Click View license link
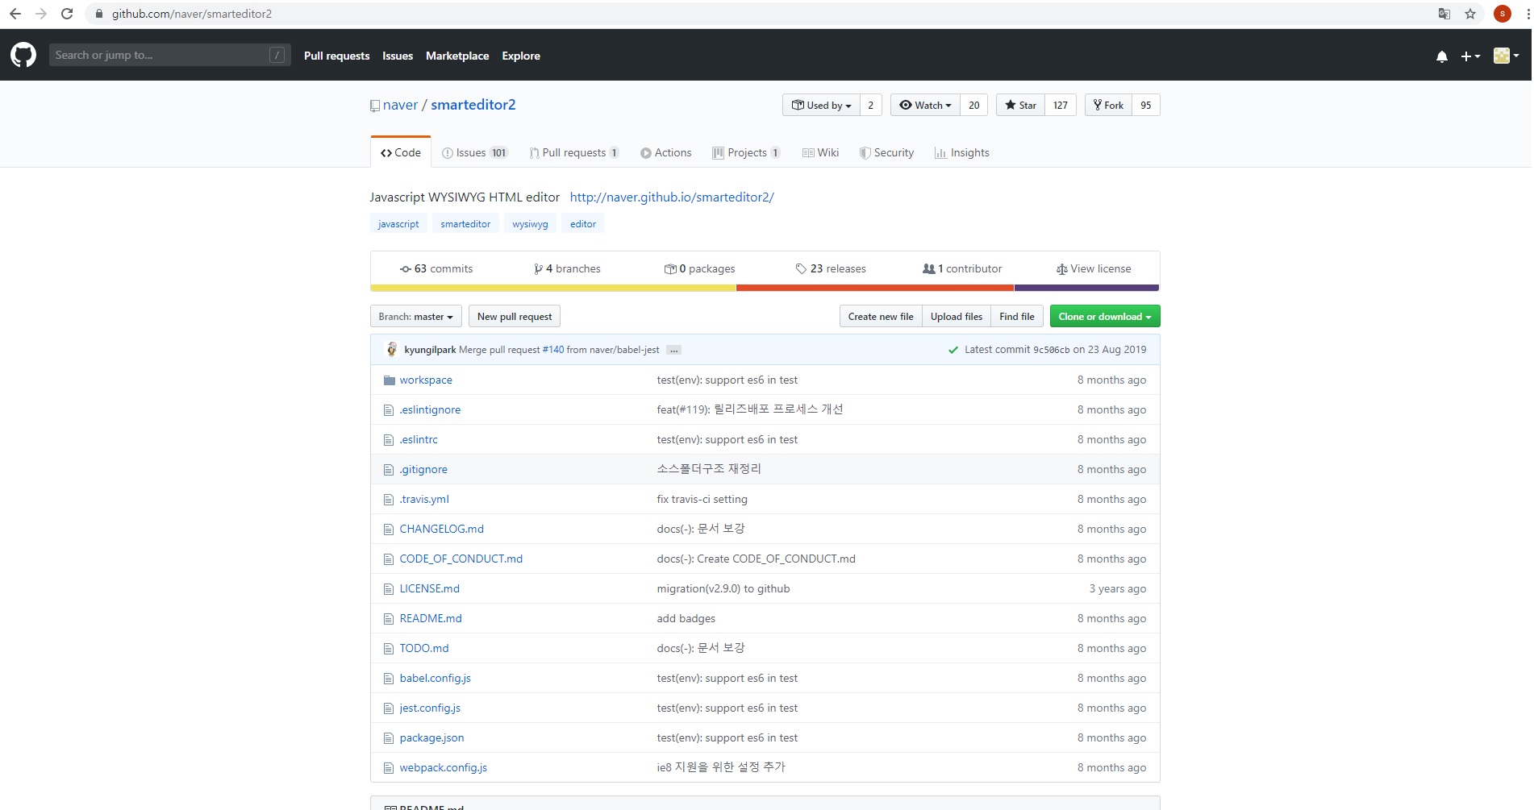1534x810 pixels. 1094,269
